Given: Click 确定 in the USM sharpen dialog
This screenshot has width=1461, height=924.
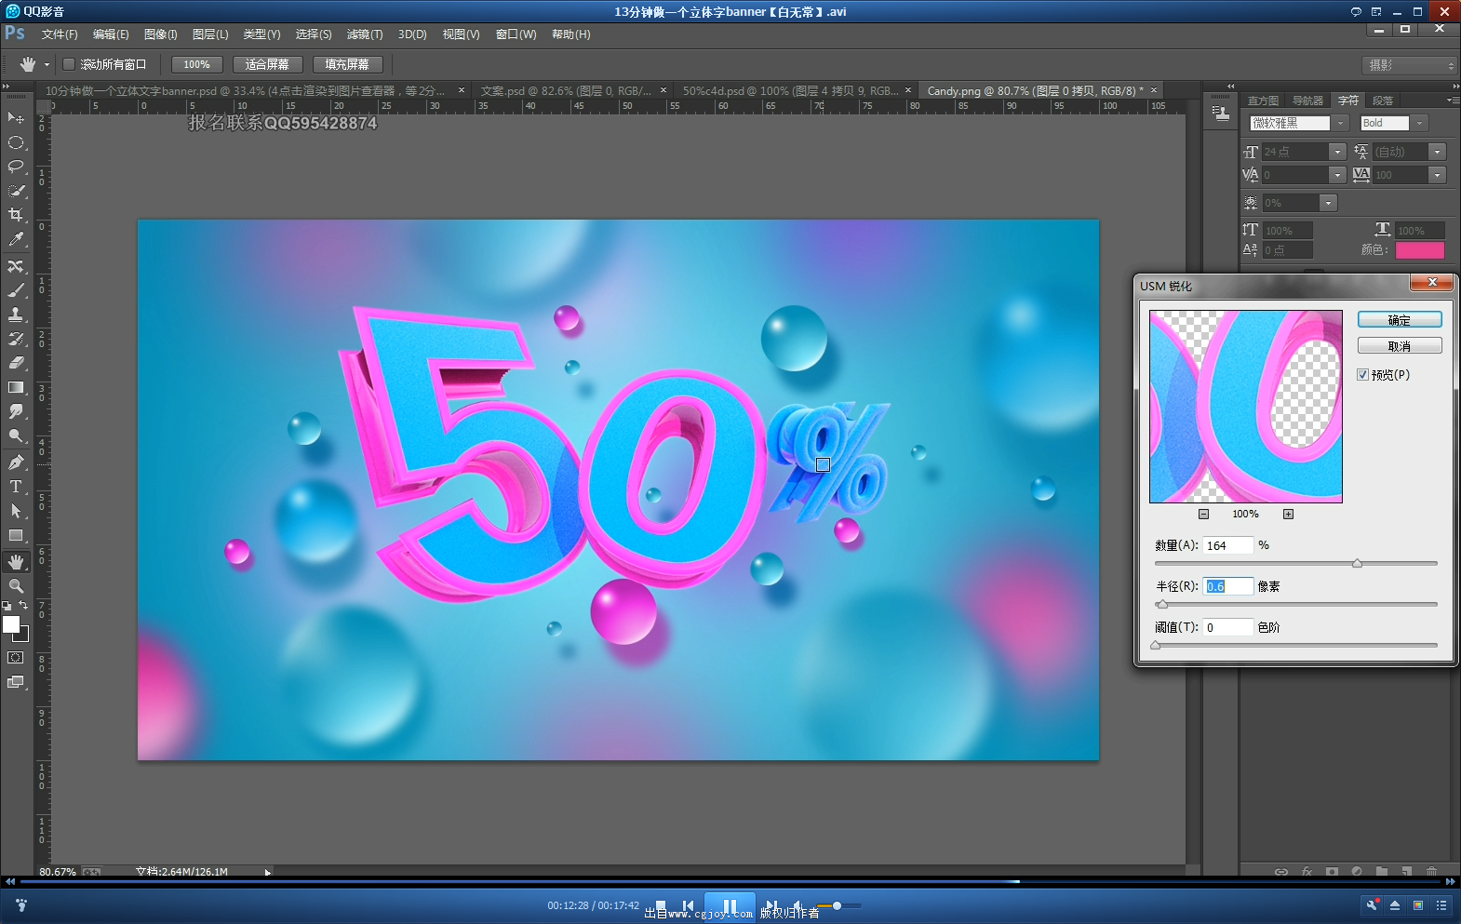Looking at the screenshot, I should (1400, 319).
